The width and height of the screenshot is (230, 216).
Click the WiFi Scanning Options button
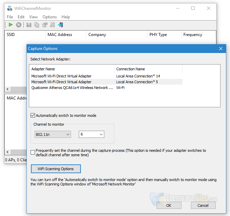click(56, 169)
